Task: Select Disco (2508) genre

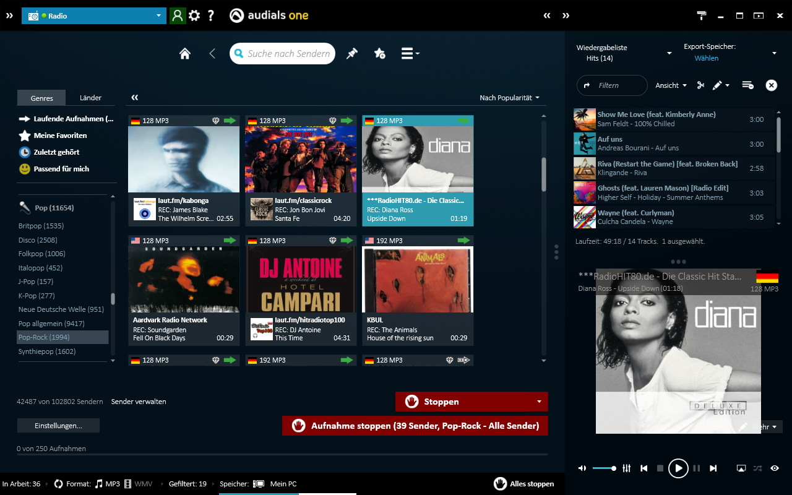Action: (x=38, y=240)
